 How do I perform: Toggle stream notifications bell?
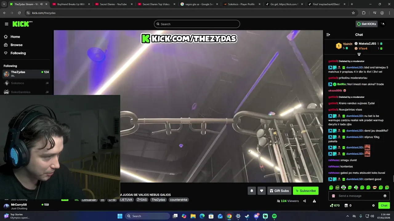tap(251, 191)
